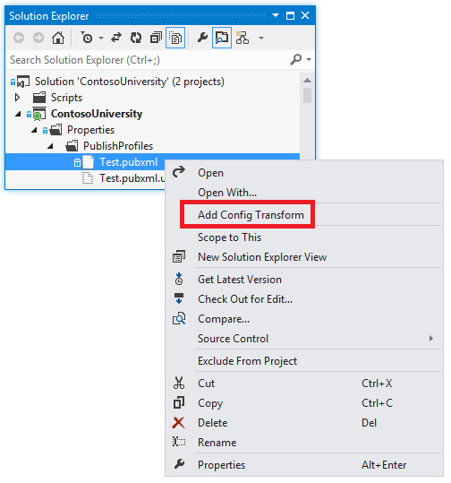Collapse the ContosoUniversity project node
This screenshot has height=483, width=451.
point(18,114)
